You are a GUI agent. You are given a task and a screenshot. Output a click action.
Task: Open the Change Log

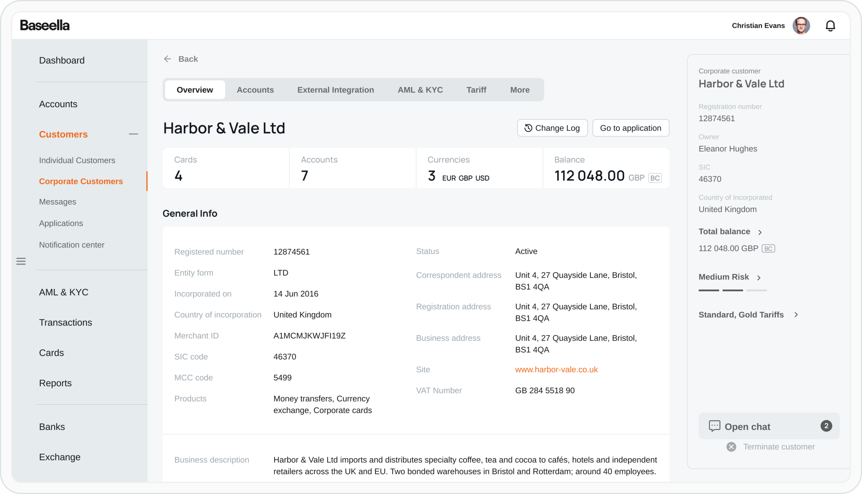coord(552,128)
